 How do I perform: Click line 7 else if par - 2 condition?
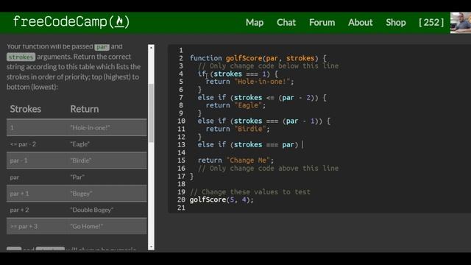click(262, 97)
